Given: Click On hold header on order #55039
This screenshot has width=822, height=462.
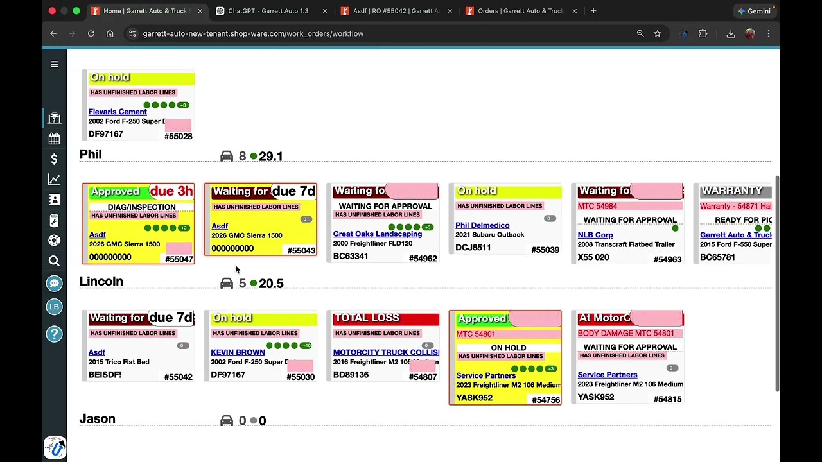Looking at the screenshot, I should 508,191.
